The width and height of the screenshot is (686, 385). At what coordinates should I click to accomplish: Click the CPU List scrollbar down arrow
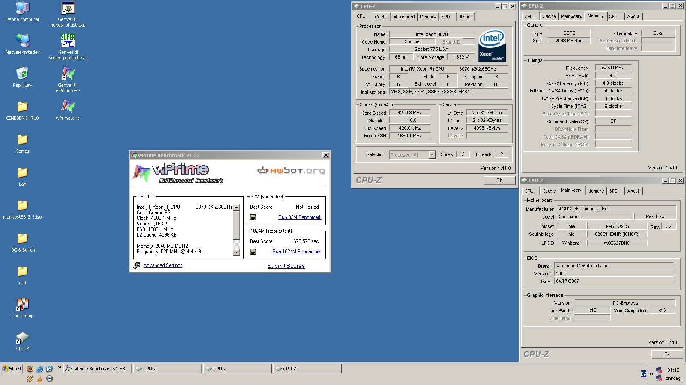point(236,252)
